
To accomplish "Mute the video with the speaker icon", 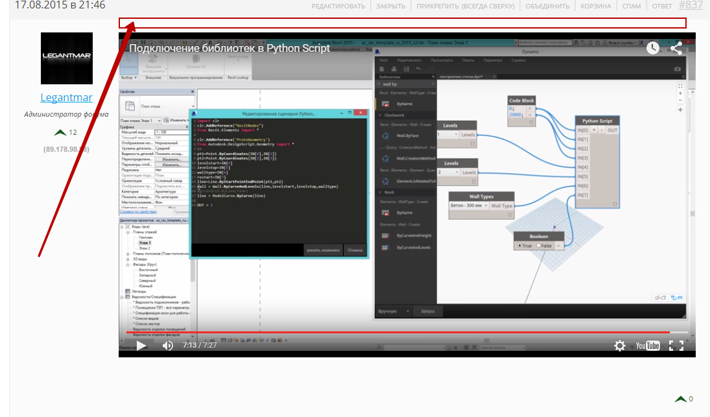I will click(x=168, y=346).
